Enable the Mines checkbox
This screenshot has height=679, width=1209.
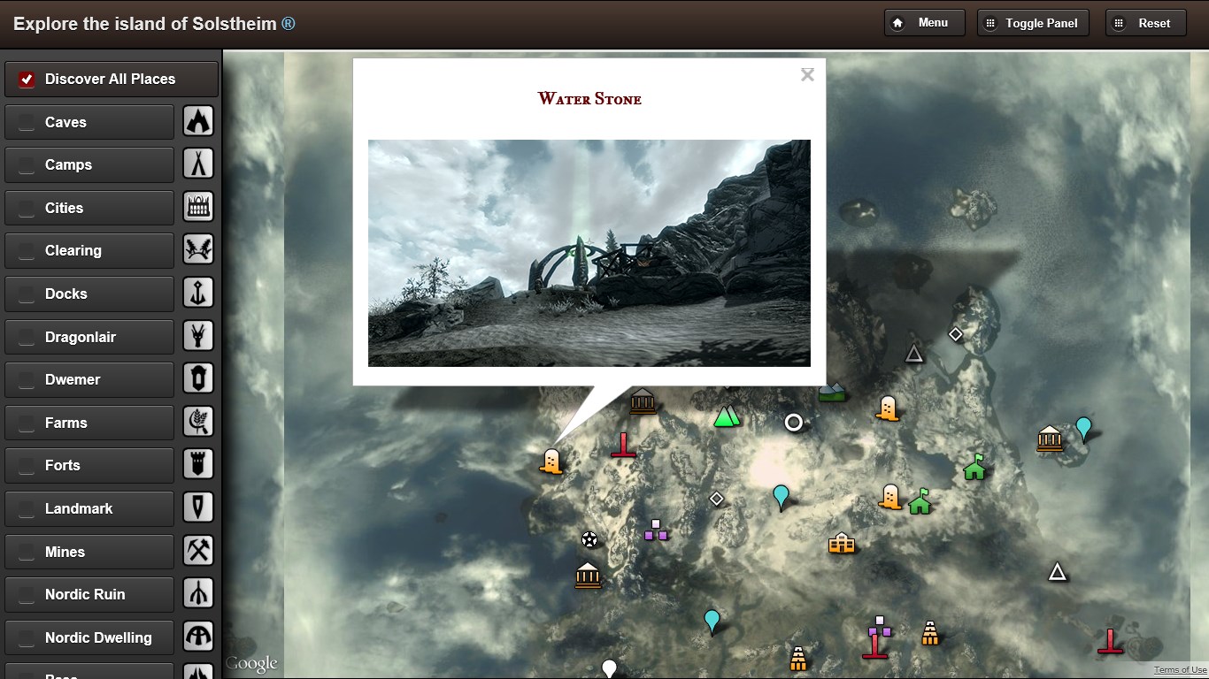[27, 552]
